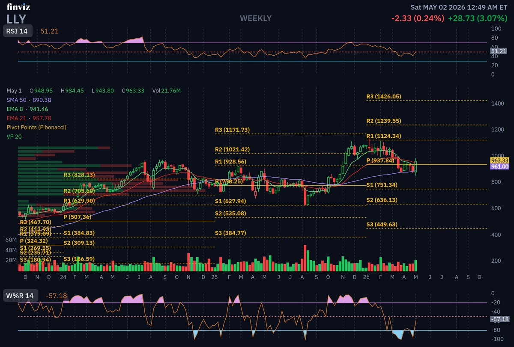Click the May 1 date label

pos(14,91)
